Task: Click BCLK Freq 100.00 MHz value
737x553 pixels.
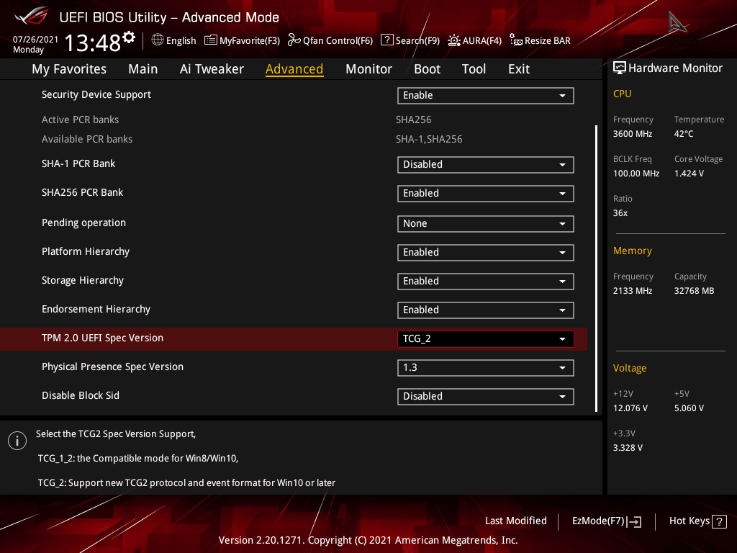Action: 636,174
